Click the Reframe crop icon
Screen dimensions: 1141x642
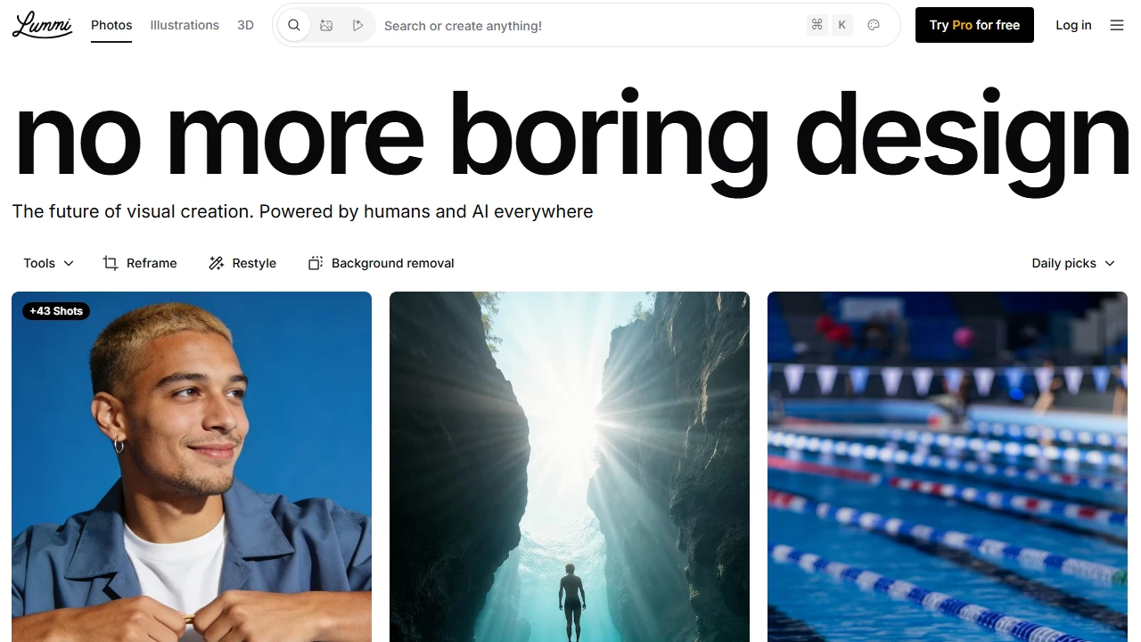111,263
